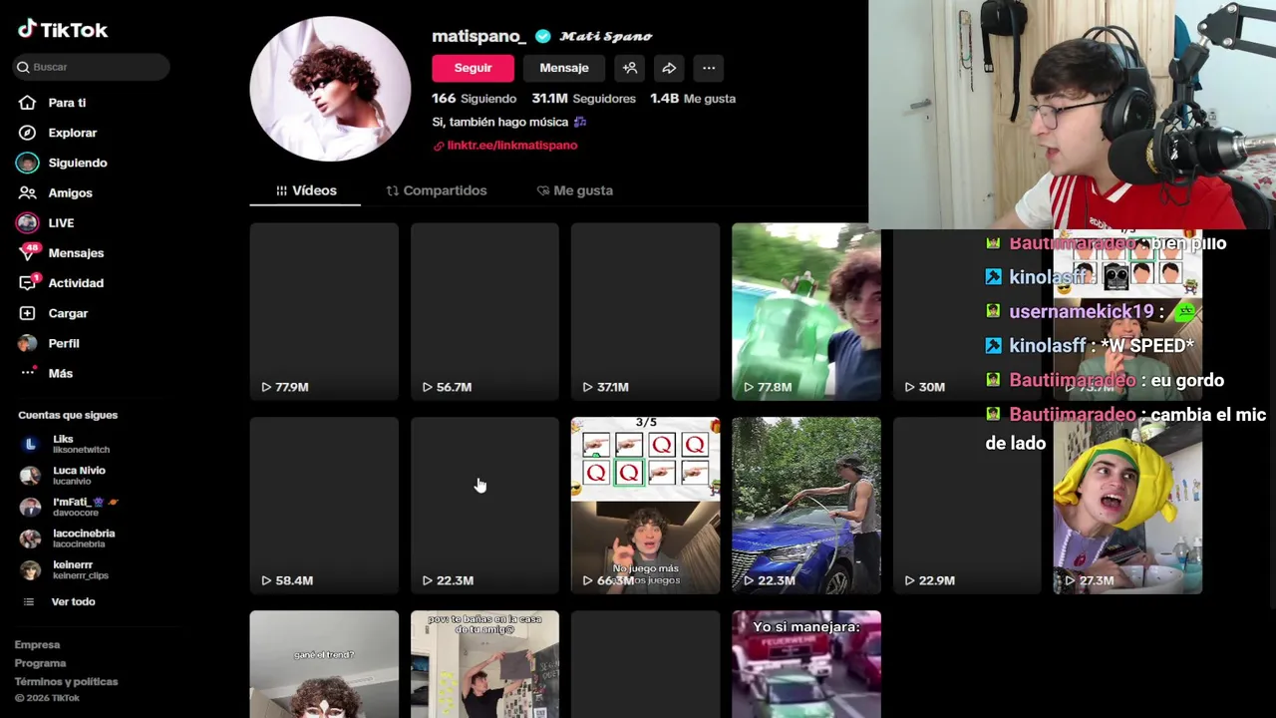Open the 'gané el trend?' video
The width and height of the screenshot is (1276, 718).
pos(324,664)
